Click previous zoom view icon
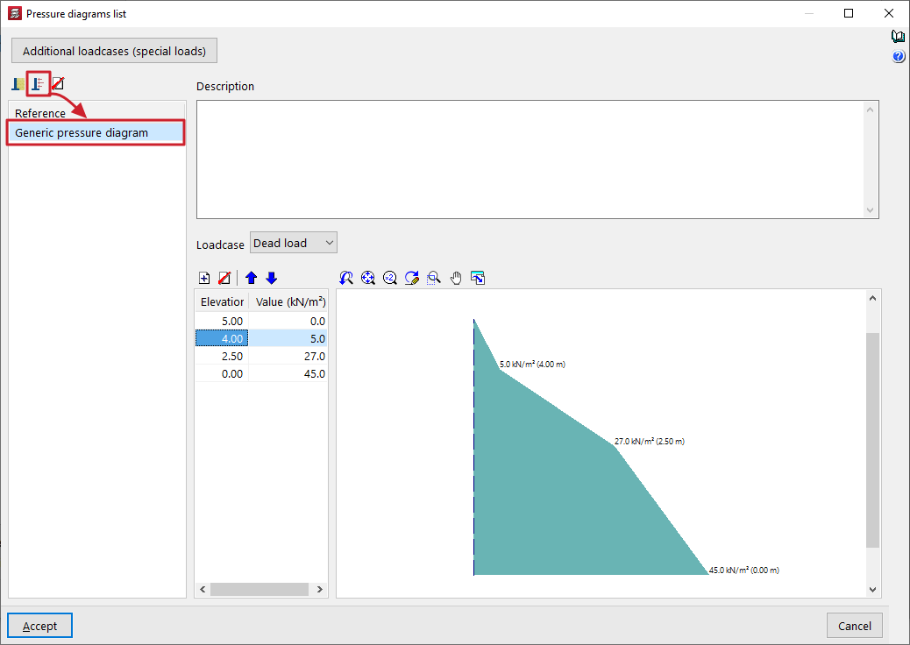 (x=346, y=279)
